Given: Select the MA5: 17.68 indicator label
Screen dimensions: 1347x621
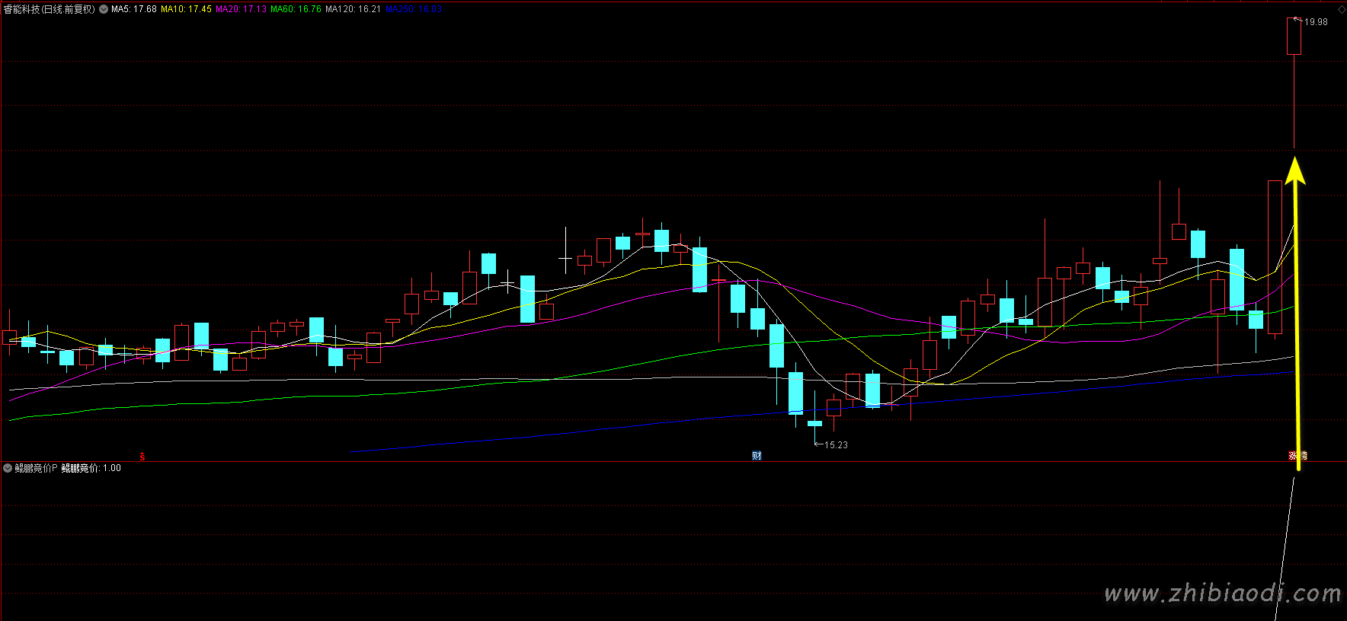Looking at the screenshot, I should [134, 9].
